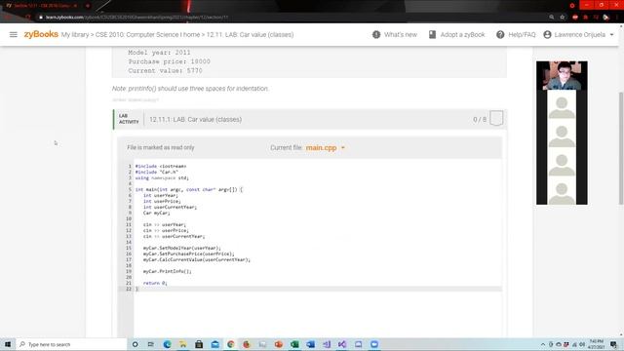
Task: Open Visual Studio from taskbar
Action: (342, 344)
